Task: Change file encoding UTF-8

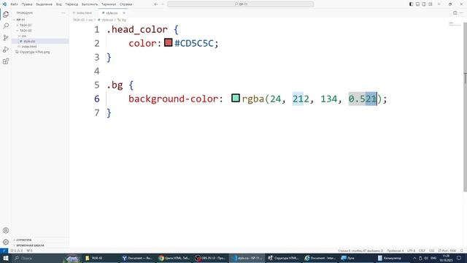Action: point(411,251)
